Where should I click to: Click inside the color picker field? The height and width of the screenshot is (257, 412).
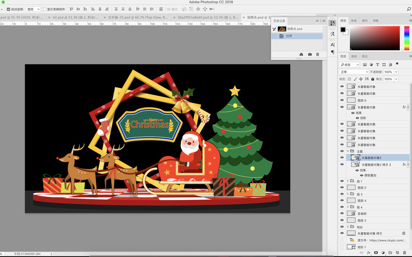tap(374, 38)
